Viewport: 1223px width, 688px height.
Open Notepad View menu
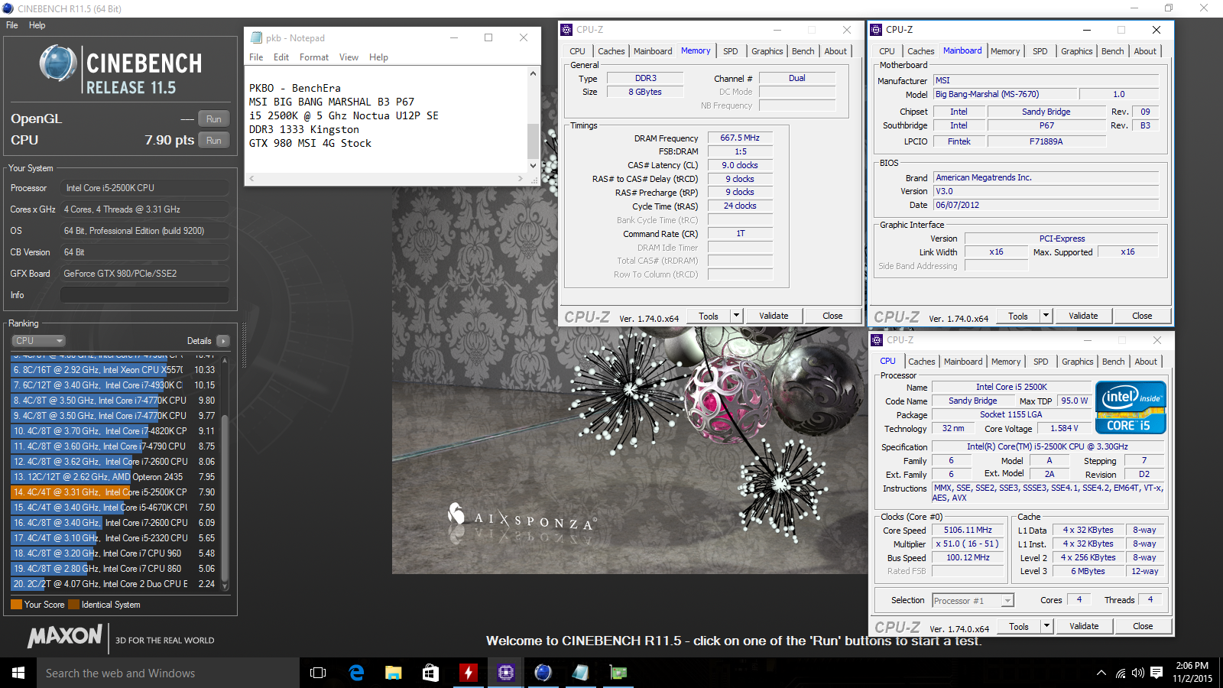coord(349,57)
